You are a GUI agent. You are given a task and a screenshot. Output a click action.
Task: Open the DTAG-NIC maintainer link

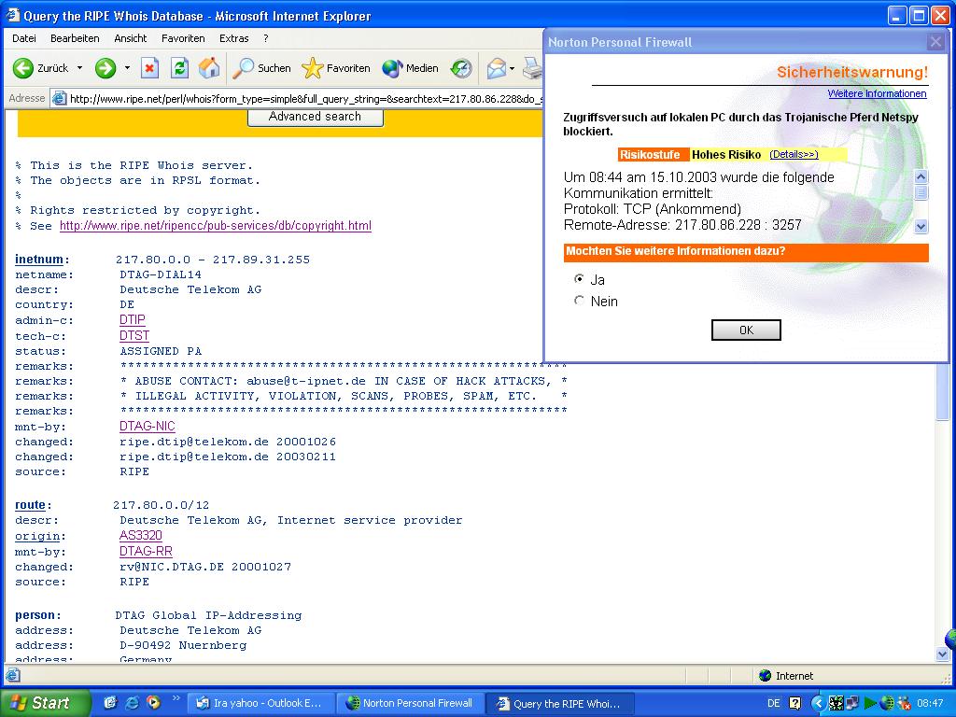point(147,426)
